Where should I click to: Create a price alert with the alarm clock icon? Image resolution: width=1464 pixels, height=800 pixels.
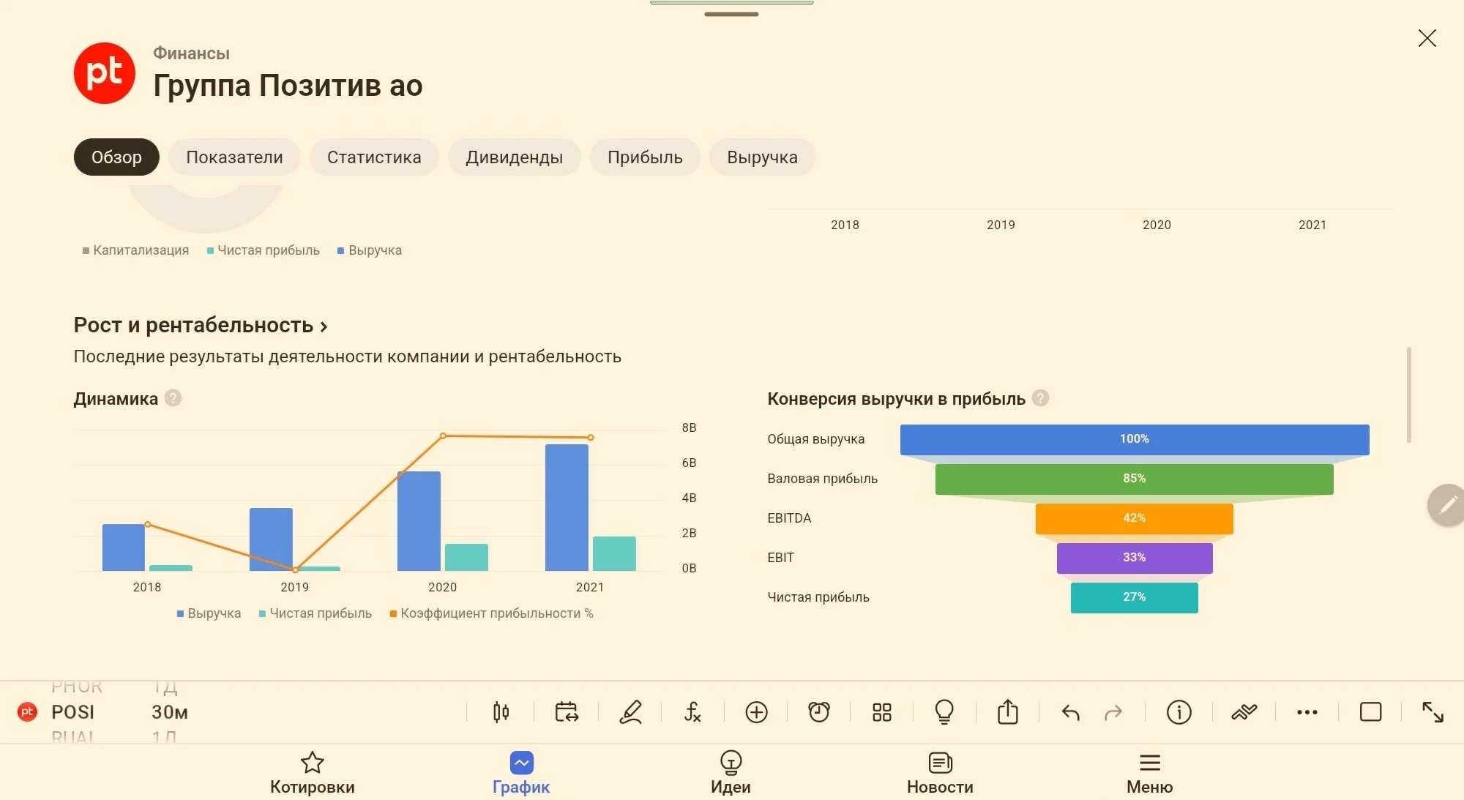[819, 712]
